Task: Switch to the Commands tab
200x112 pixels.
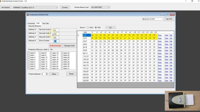Action: tap(31, 23)
